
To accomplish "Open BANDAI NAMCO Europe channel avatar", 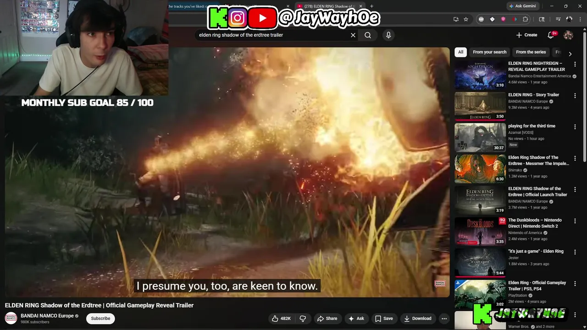I will coord(11,318).
